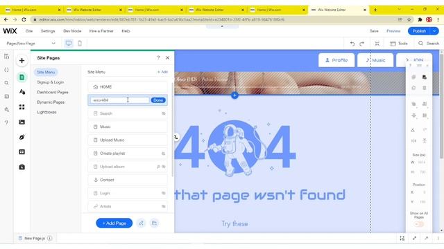Open the Site menu

click(x=29, y=31)
